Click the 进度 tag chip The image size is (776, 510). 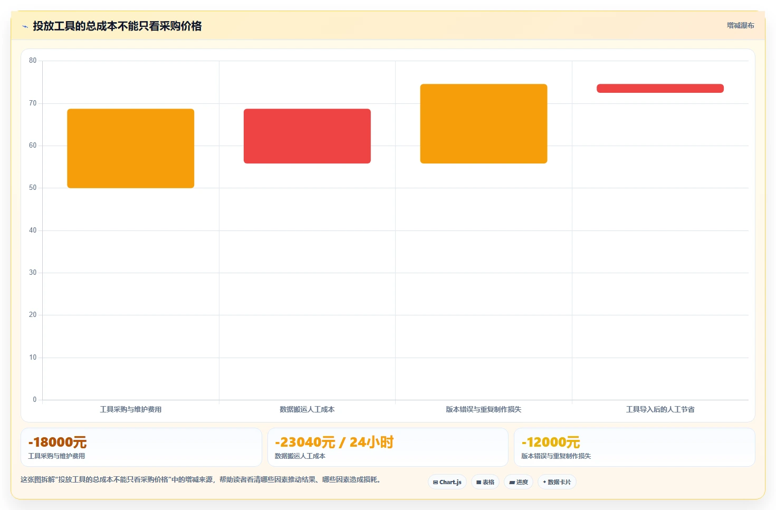pos(519,482)
